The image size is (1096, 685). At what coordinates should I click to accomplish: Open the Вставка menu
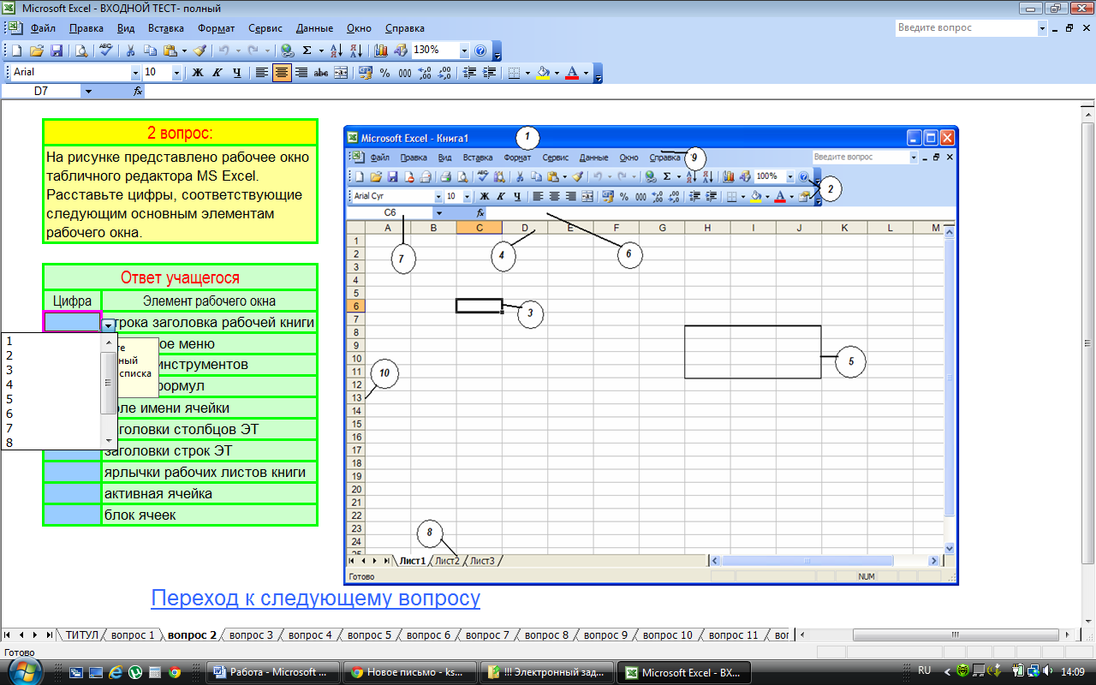[165, 28]
